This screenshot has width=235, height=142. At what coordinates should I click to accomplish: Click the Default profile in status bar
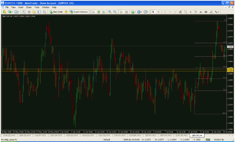pos(107,140)
